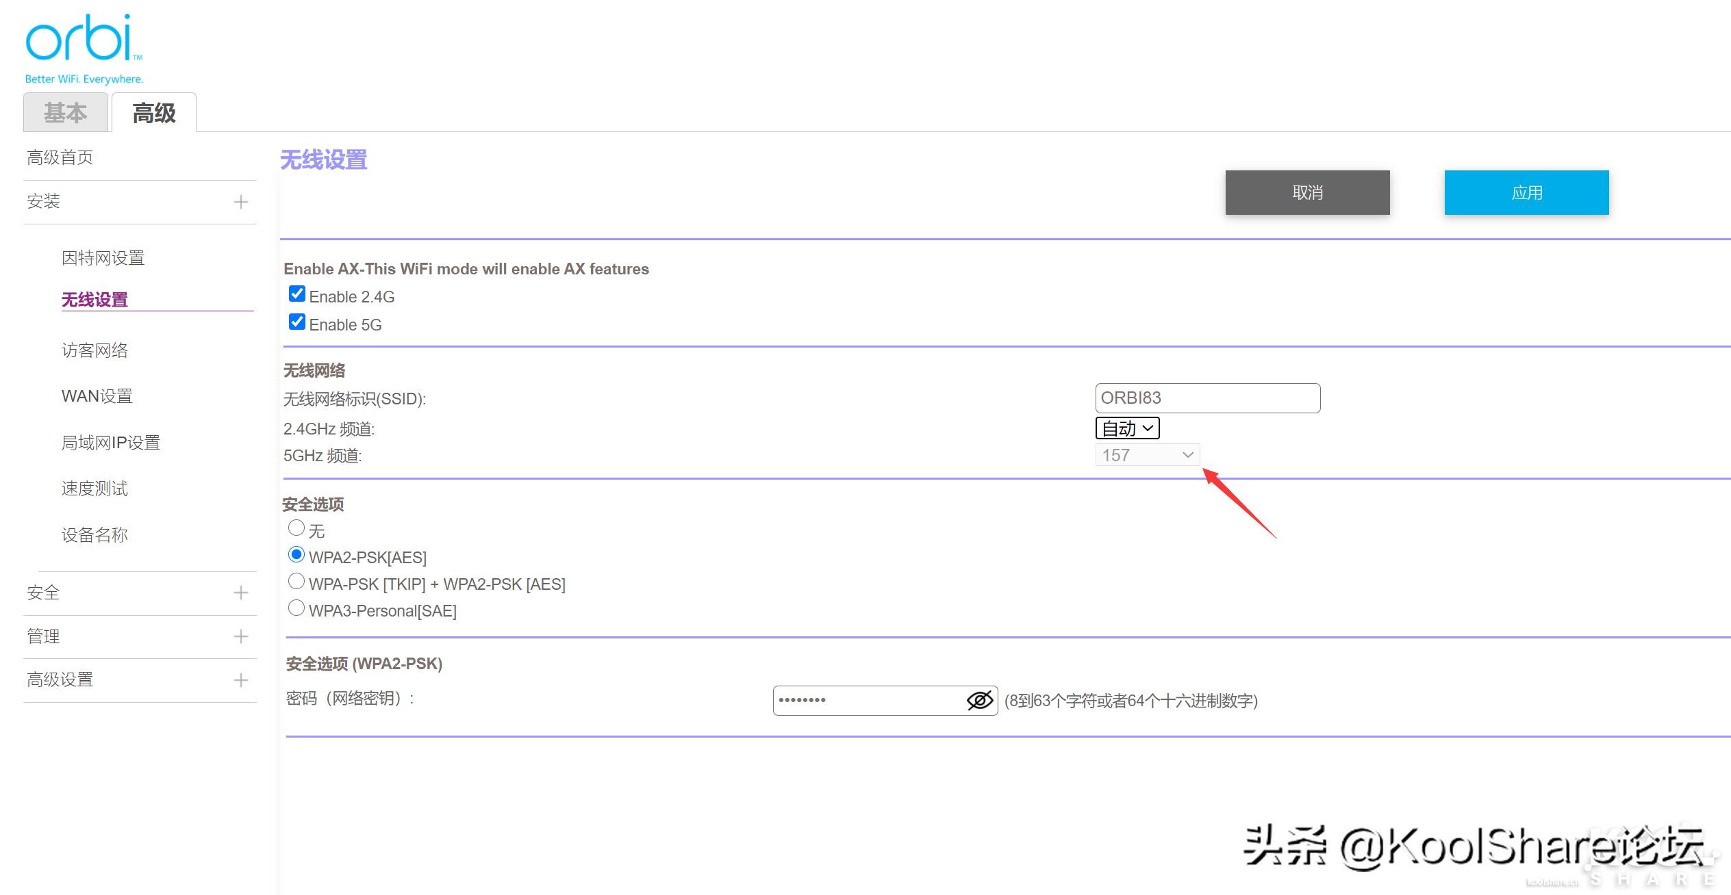1731x895 pixels.
Task: Click the 应用 apply button
Action: pyautogui.click(x=1526, y=193)
